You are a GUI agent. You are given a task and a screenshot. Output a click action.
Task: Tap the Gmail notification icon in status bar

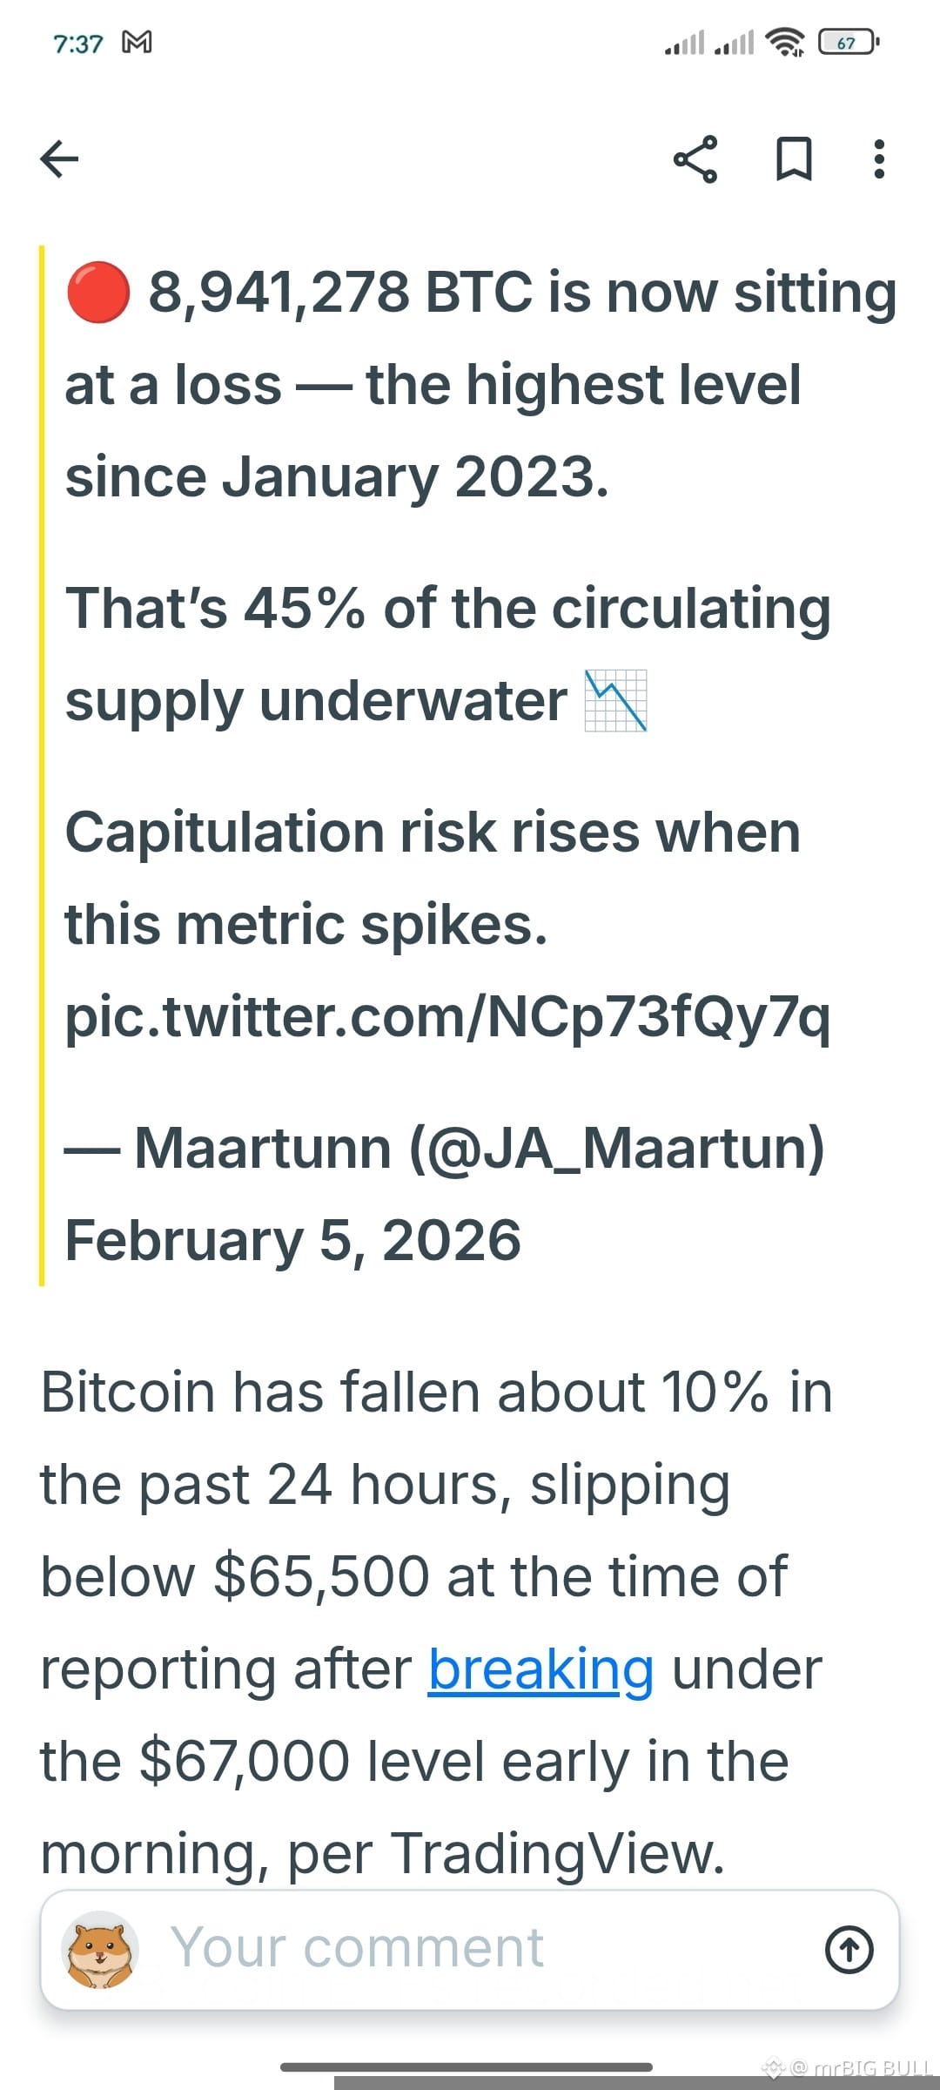click(x=137, y=42)
